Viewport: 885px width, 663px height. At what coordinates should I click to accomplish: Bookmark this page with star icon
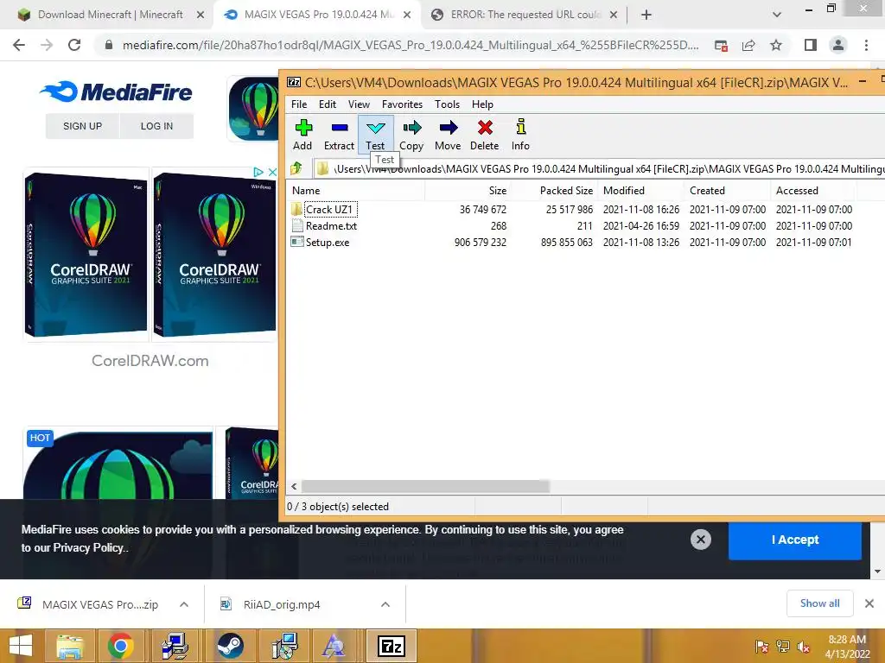(x=777, y=45)
